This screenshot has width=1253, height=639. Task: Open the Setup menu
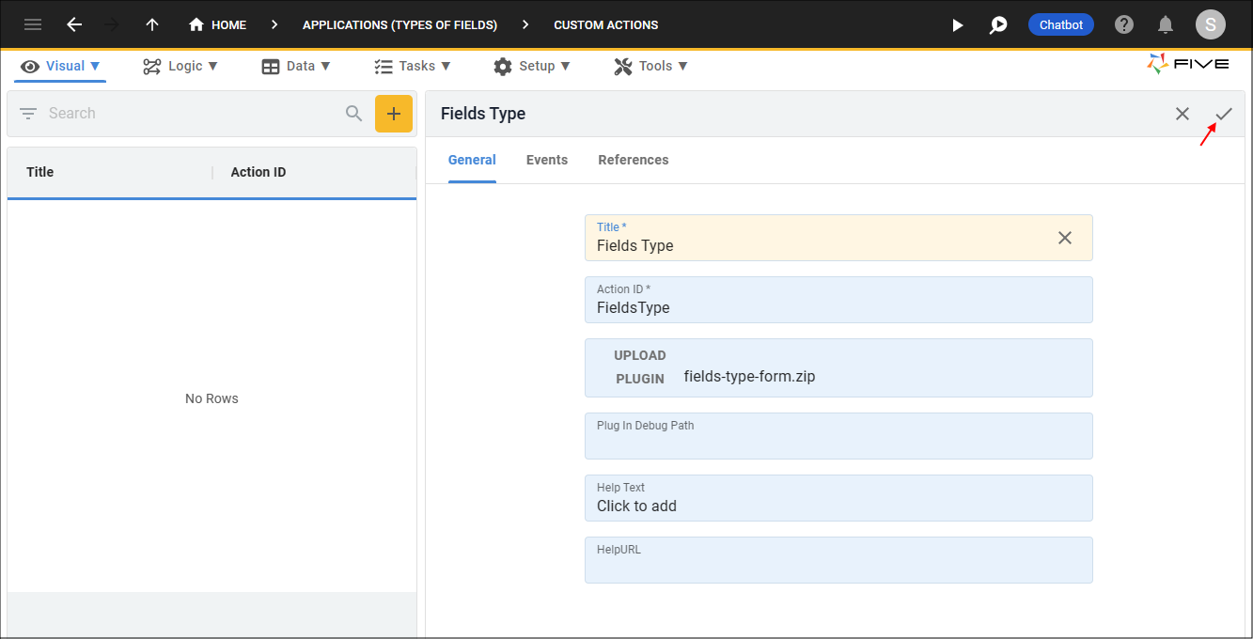click(x=532, y=66)
